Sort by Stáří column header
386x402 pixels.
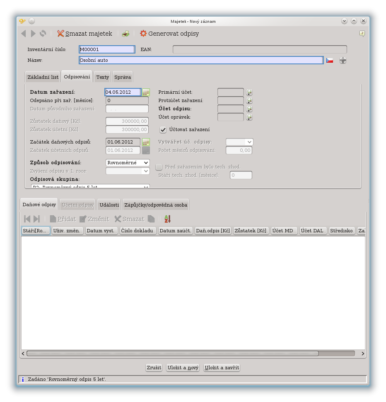36,231
